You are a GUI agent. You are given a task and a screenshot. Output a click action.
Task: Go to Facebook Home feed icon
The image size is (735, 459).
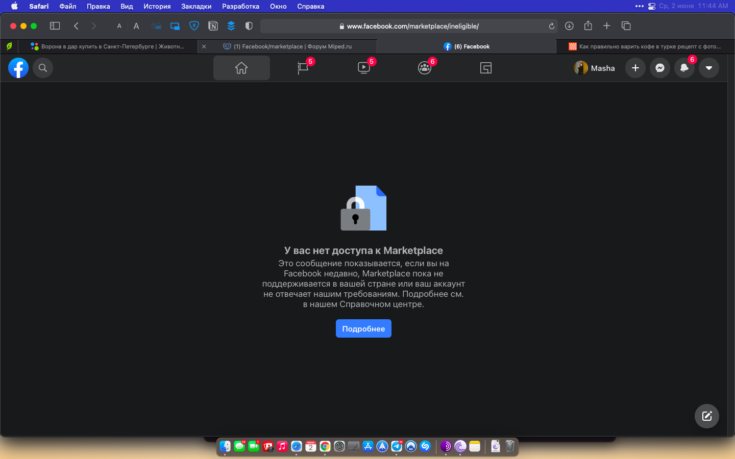pos(241,68)
